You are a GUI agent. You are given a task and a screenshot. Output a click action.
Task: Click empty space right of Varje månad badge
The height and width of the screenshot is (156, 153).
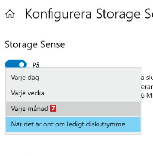[x=98, y=109]
